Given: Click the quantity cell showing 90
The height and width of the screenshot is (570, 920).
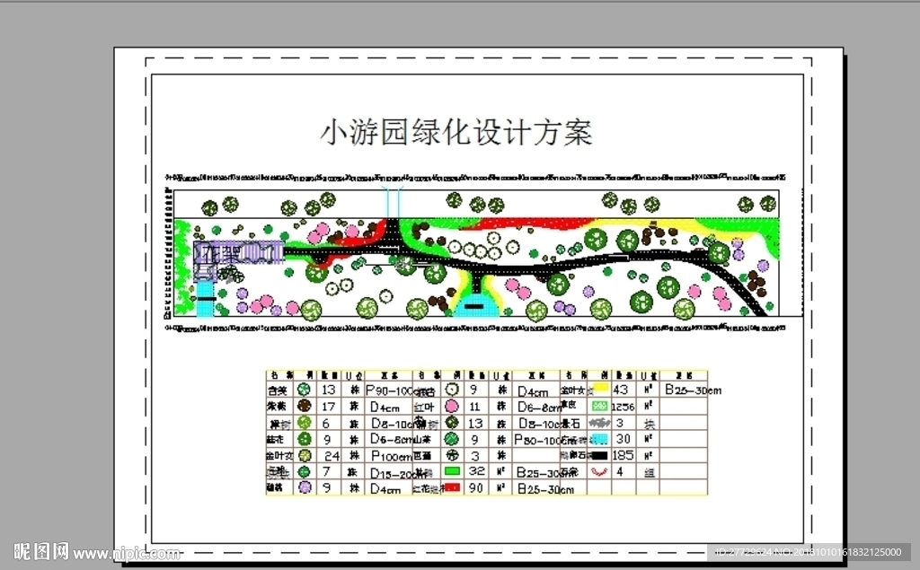Looking at the screenshot, I should click(476, 487).
